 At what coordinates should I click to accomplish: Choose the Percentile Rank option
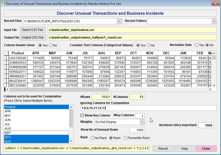(125, 138)
